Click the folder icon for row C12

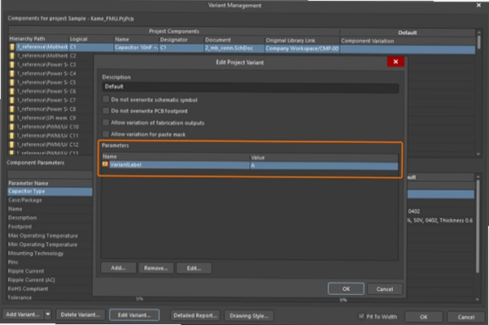(x=12, y=145)
